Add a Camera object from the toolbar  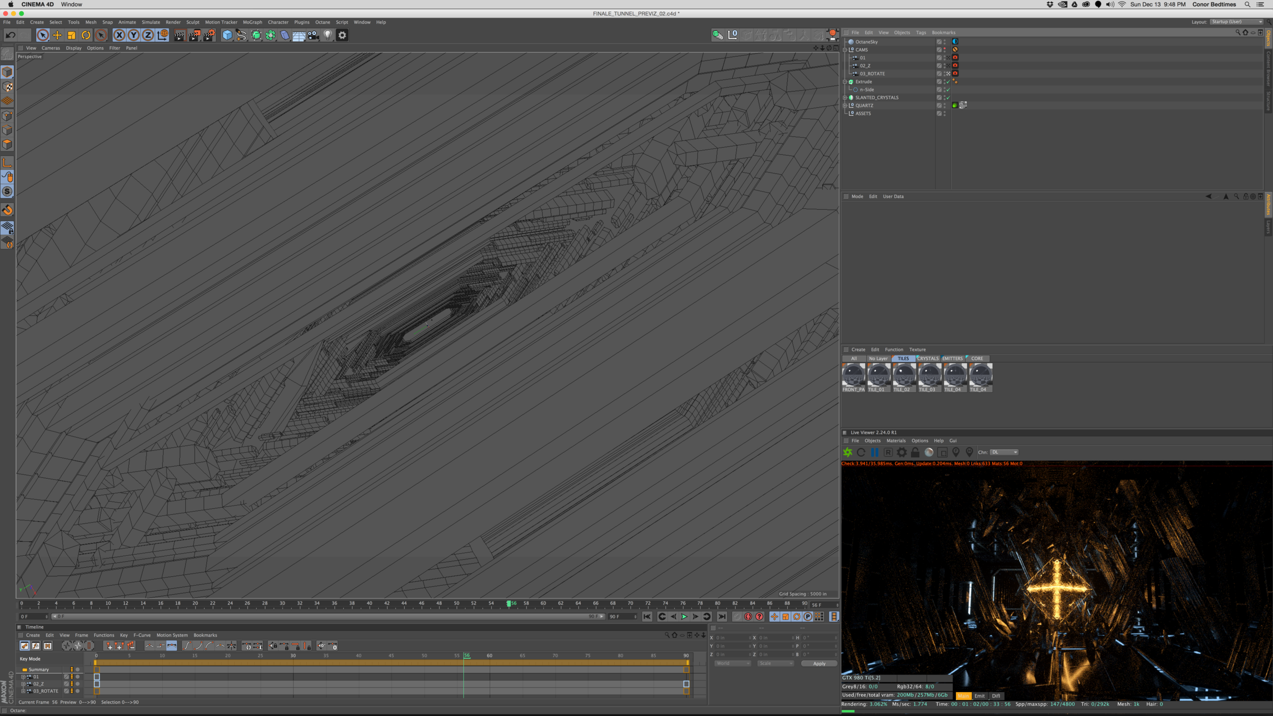pos(313,35)
